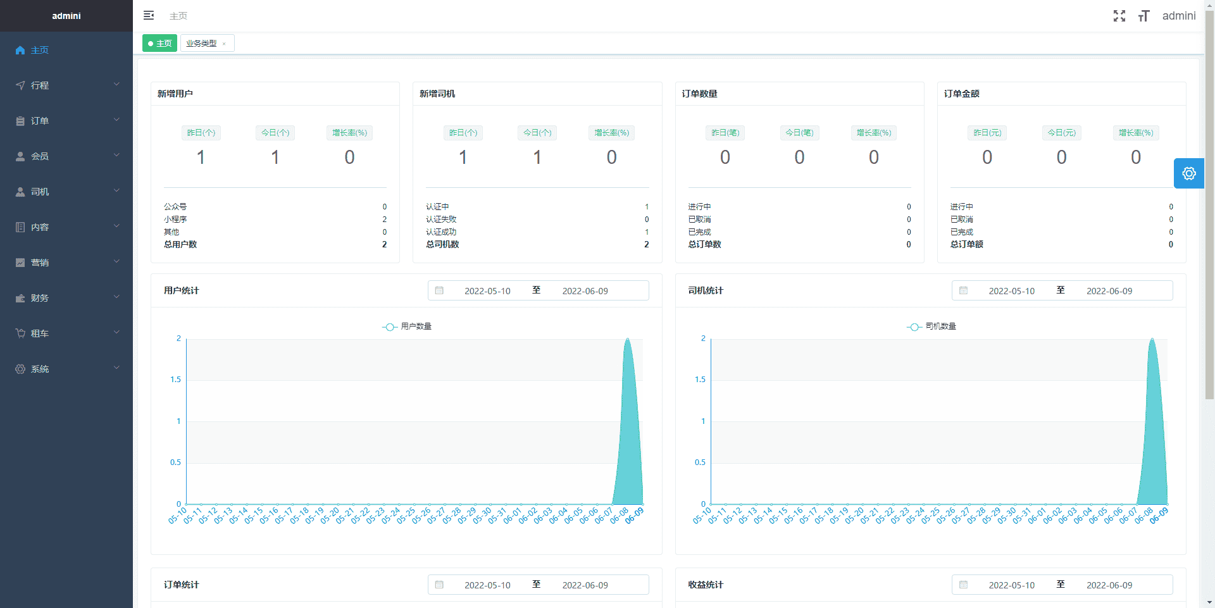The width and height of the screenshot is (1215, 608).
Task: Open the font size icon
Action: [x=1143, y=16]
